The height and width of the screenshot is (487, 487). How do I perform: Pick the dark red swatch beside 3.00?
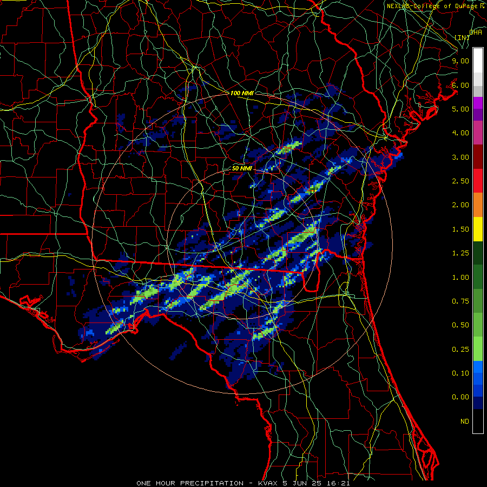point(478,157)
